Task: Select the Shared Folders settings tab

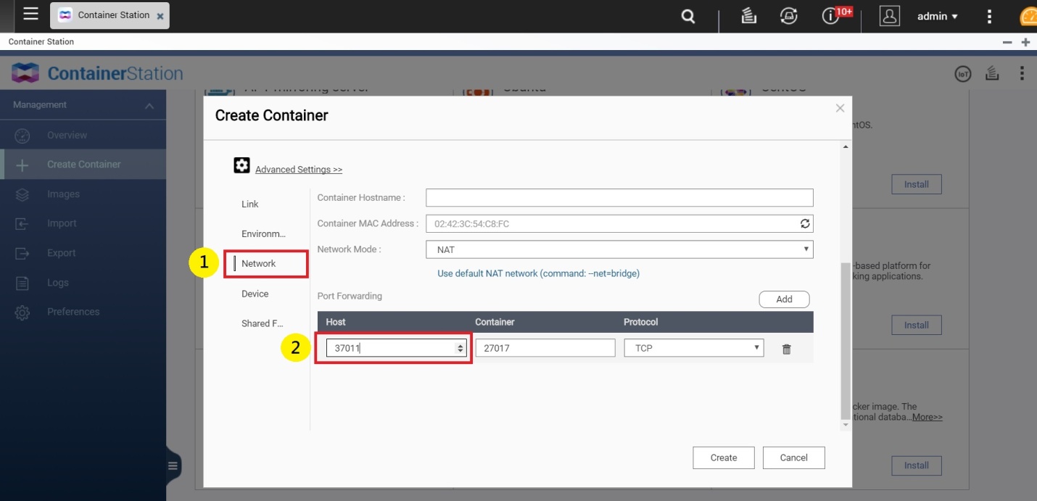Action: pyautogui.click(x=263, y=323)
